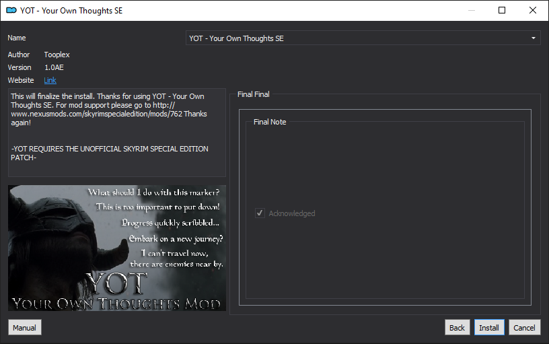Click the mod description text box

pyautogui.click(x=117, y=133)
